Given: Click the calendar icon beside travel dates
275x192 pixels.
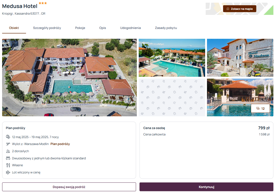Looking at the screenshot, I should (x=8, y=137).
